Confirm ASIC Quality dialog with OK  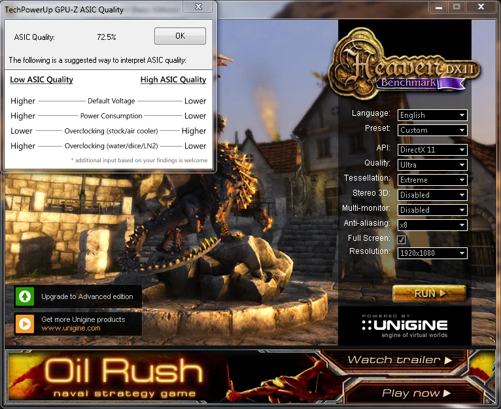181,36
